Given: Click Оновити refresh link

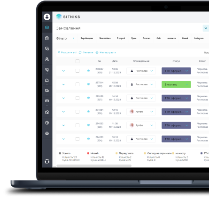Looking at the screenshot, I should [86, 52].
